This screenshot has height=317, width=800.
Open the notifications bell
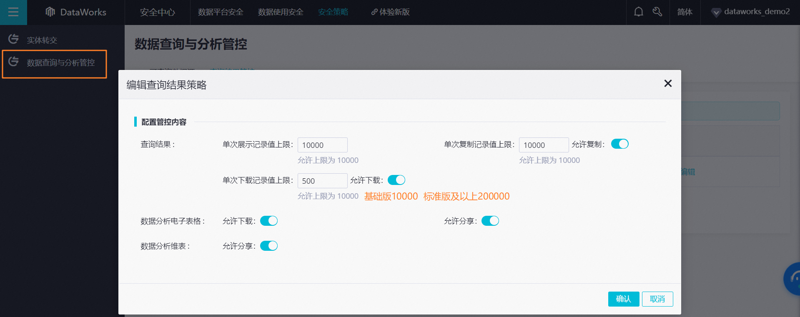(638, 12)
